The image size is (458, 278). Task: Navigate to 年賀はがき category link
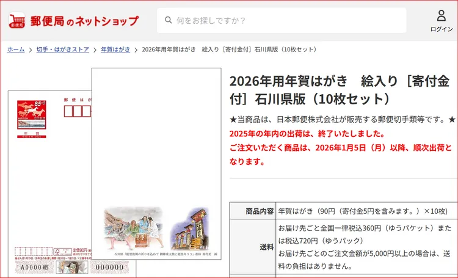(115, 49)
